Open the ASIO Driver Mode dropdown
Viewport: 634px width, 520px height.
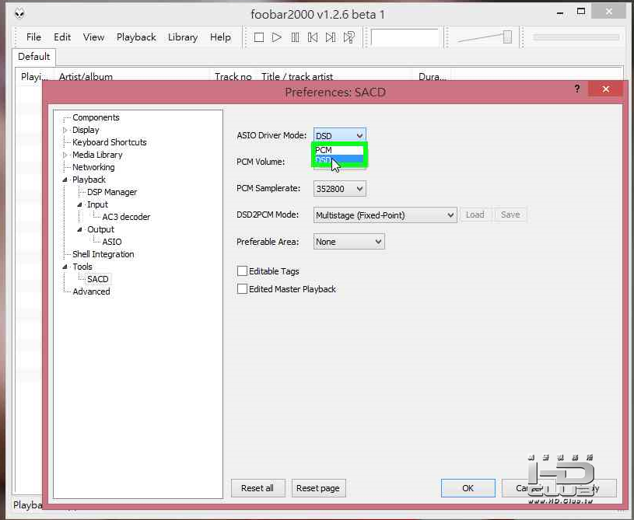pyautogui.click(x=340, y=136)
